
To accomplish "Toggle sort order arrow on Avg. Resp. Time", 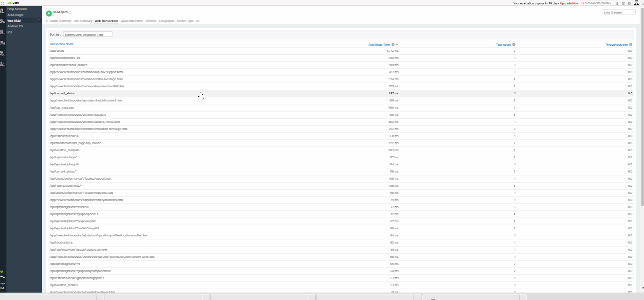I will pos(397,45).
